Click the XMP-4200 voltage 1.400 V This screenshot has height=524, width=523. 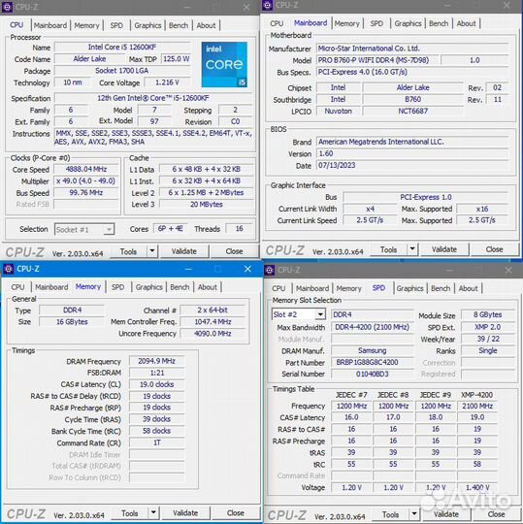tap(477, 487)
